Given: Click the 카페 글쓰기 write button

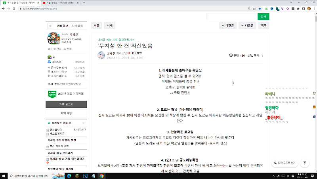Looking at the screenshot, I should [66, 104].
